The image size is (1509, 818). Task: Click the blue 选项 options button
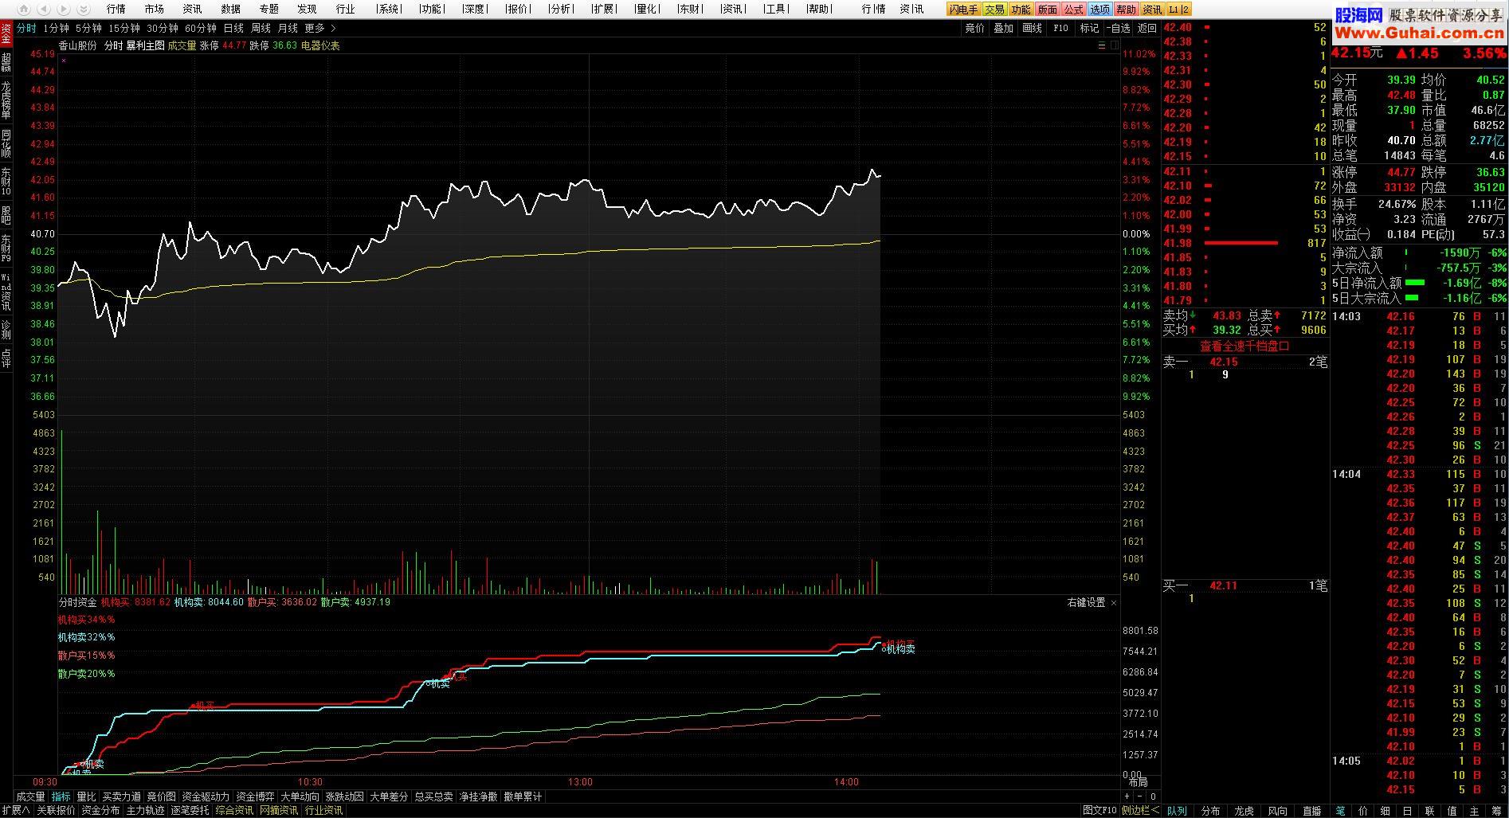click(x=1100, y=10)
